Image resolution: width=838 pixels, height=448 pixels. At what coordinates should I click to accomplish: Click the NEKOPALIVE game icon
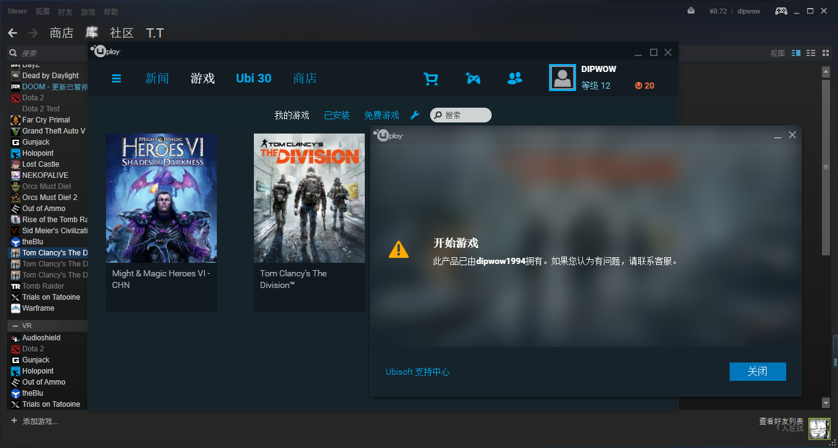(x=15, y=175)
